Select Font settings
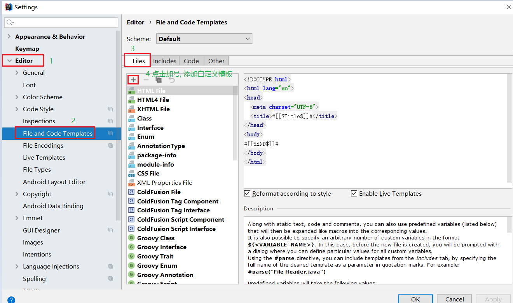 tap(29, 85)
